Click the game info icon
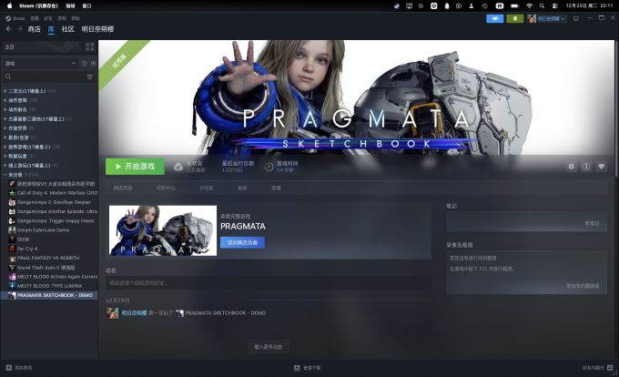This screenshot has height=377, width=619. point(586,167)
